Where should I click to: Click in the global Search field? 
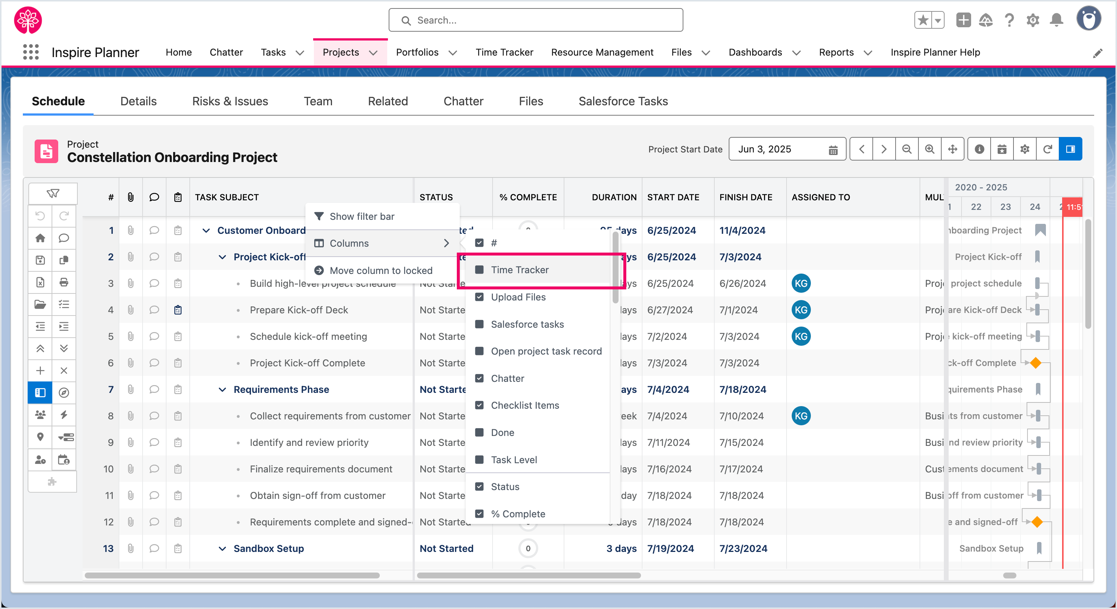[x=536, y=20]
